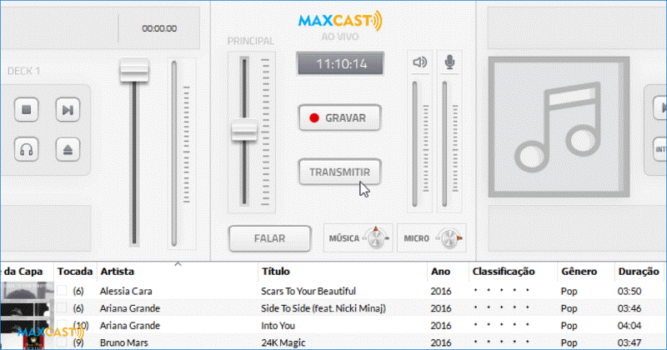Rate Into You using rating dots
667x350 pixels.
tap(502, 324)
